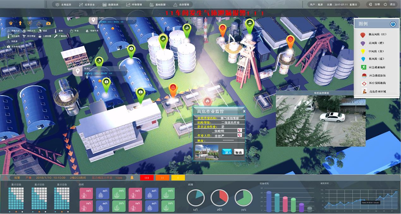
Task: Toggle the fire hydrant layer icon
Action: [20, 23]
